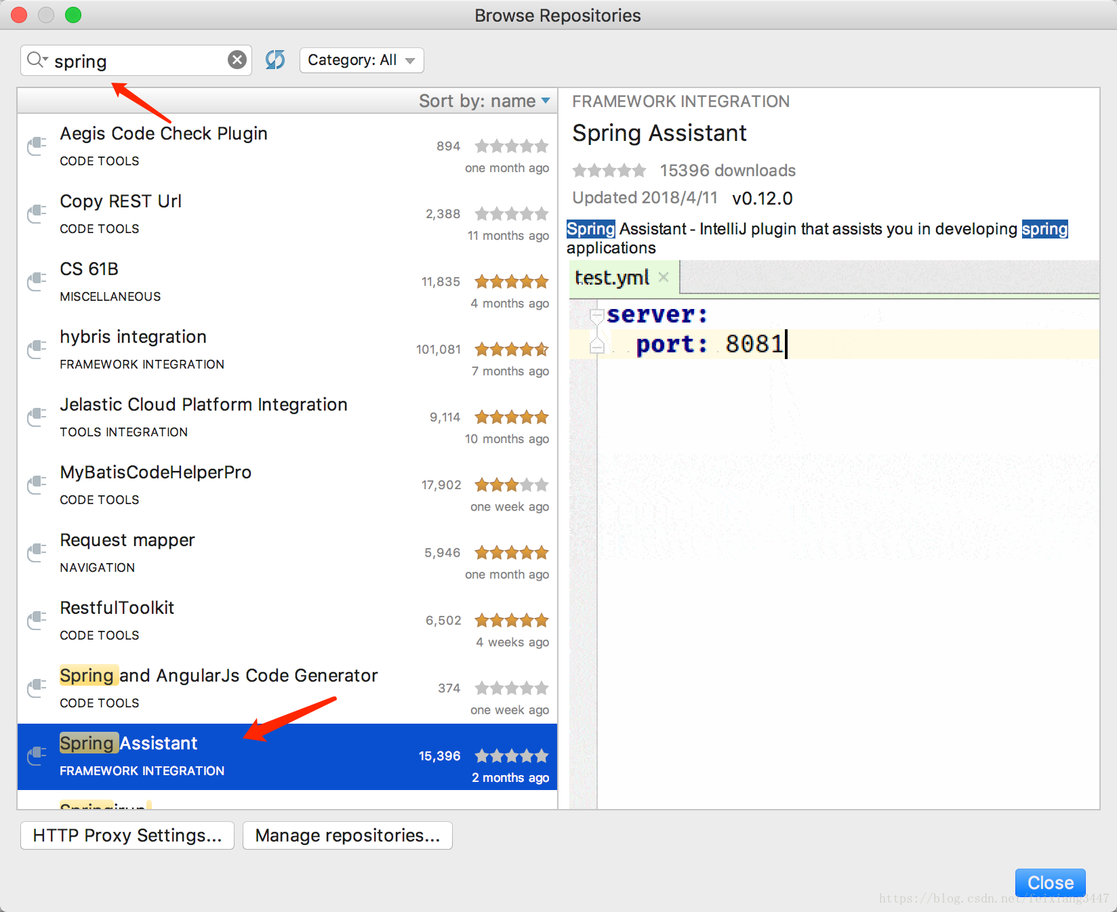Close the test.yml tab in preview

664,277
